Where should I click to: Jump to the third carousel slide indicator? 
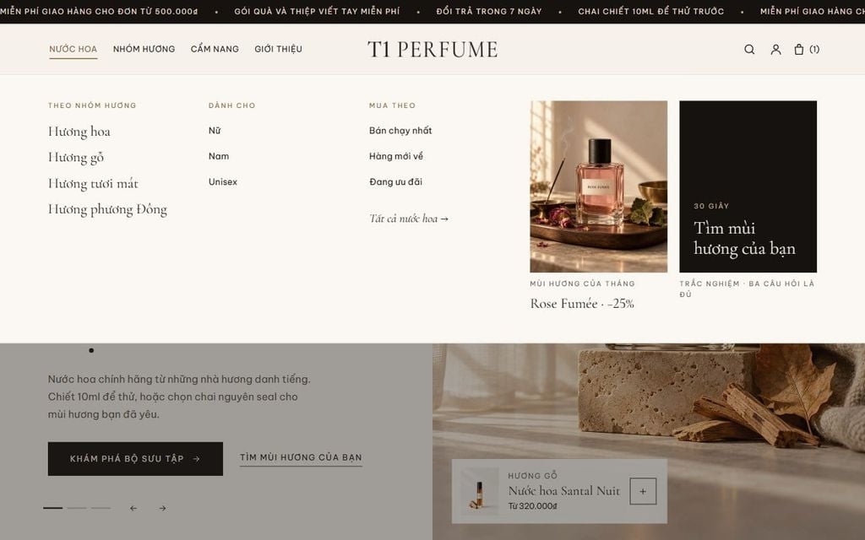pos(101,508)
